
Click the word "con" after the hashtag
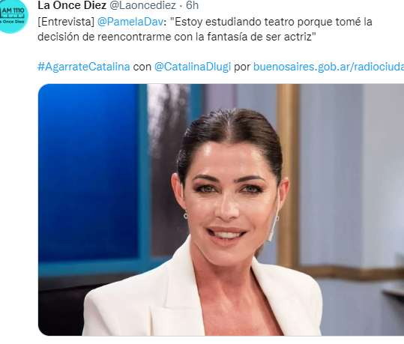(142, 67)
